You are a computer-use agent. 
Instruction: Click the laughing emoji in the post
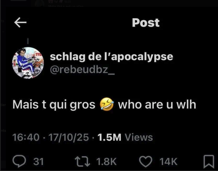pyautogui.click(x=107, y=104)
